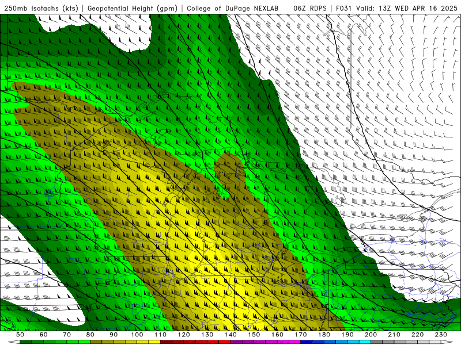The height and width of the screenshot is (345, 461).
Task: Click the right arrow end of the colorbar
Action: click(x=447, y=342)
